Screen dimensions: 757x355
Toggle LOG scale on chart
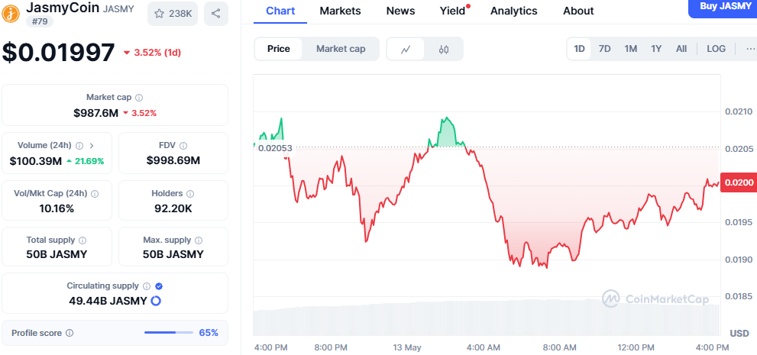pyautogui.click(x=716, y=49)
